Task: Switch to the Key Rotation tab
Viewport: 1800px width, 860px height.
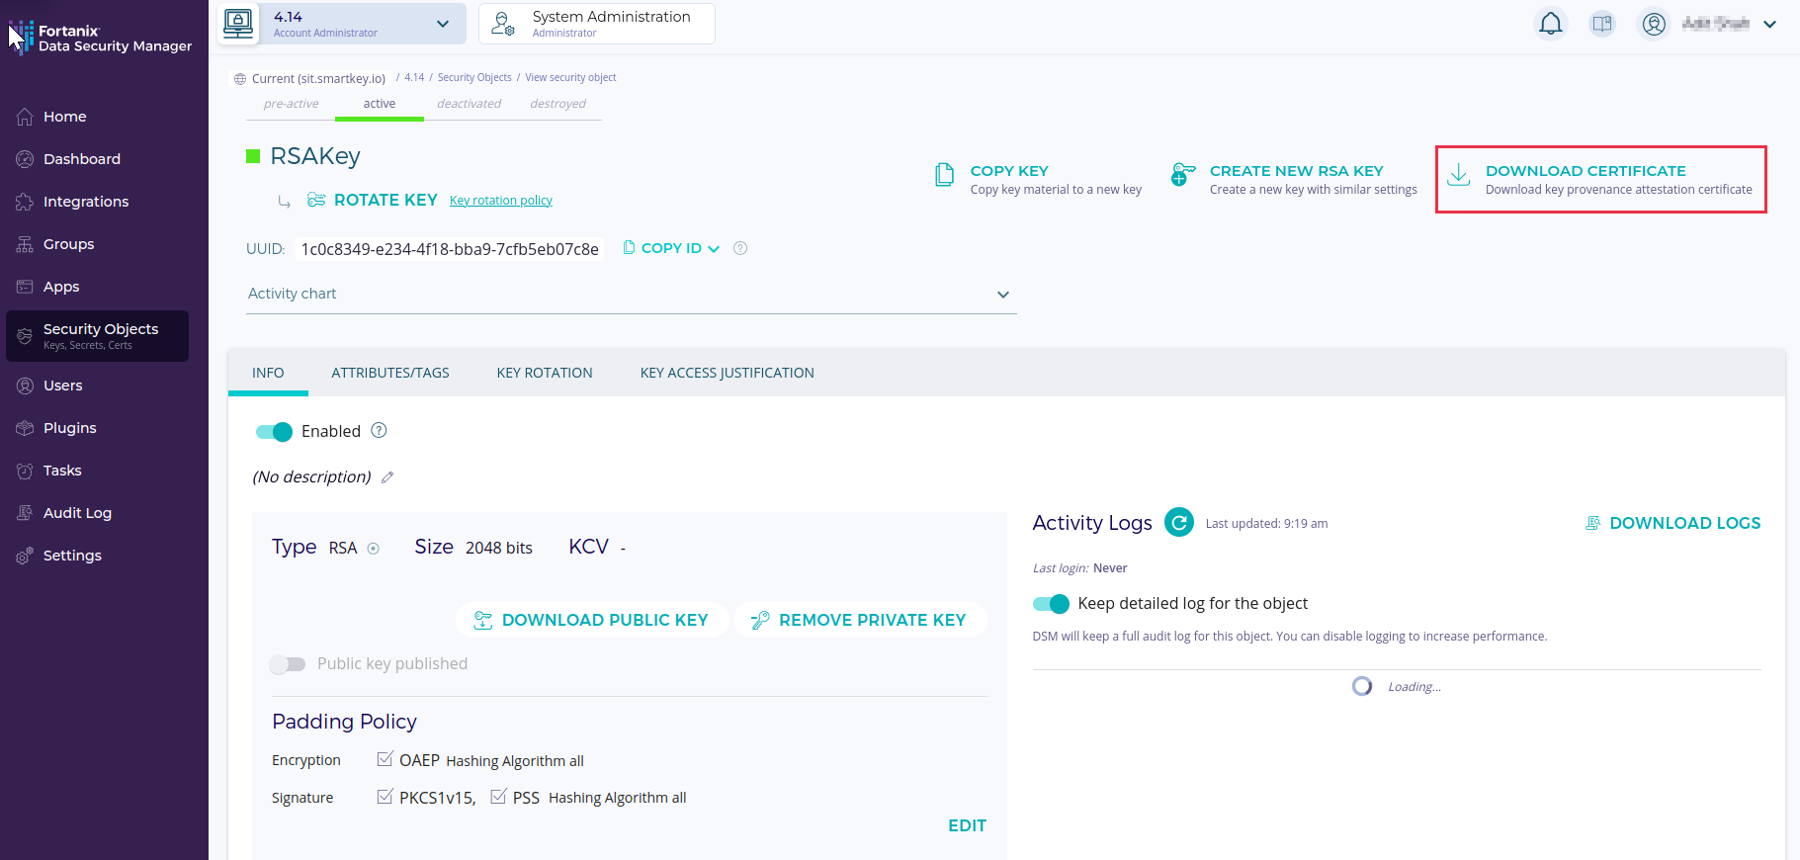Action: pos(545,373)
